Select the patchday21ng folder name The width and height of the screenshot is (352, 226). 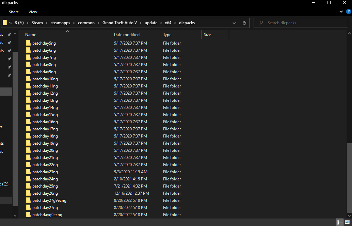(x=45, y=158)
